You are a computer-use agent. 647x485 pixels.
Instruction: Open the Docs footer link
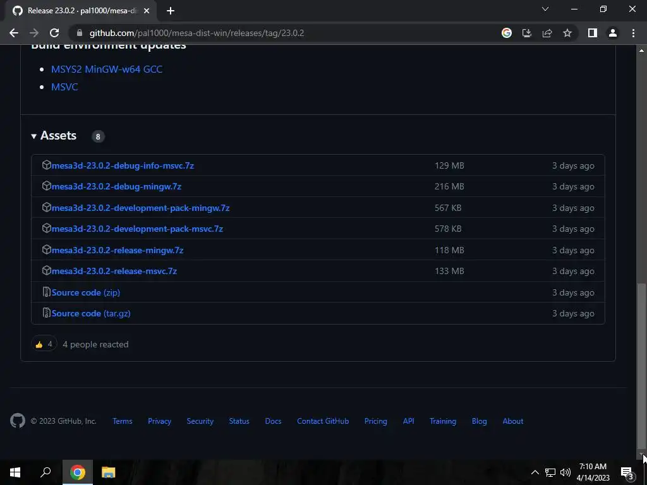pyautogui.click(x=273, y=421)
